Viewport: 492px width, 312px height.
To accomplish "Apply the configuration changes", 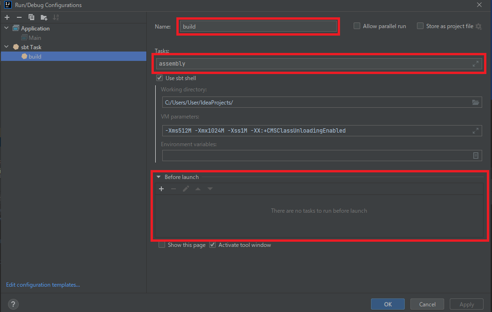I will pyautogui.click(x=466, y=304).
